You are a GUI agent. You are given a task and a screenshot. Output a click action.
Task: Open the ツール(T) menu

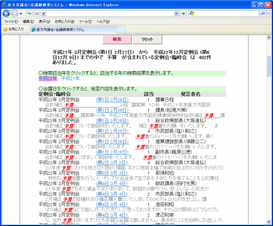86,21
